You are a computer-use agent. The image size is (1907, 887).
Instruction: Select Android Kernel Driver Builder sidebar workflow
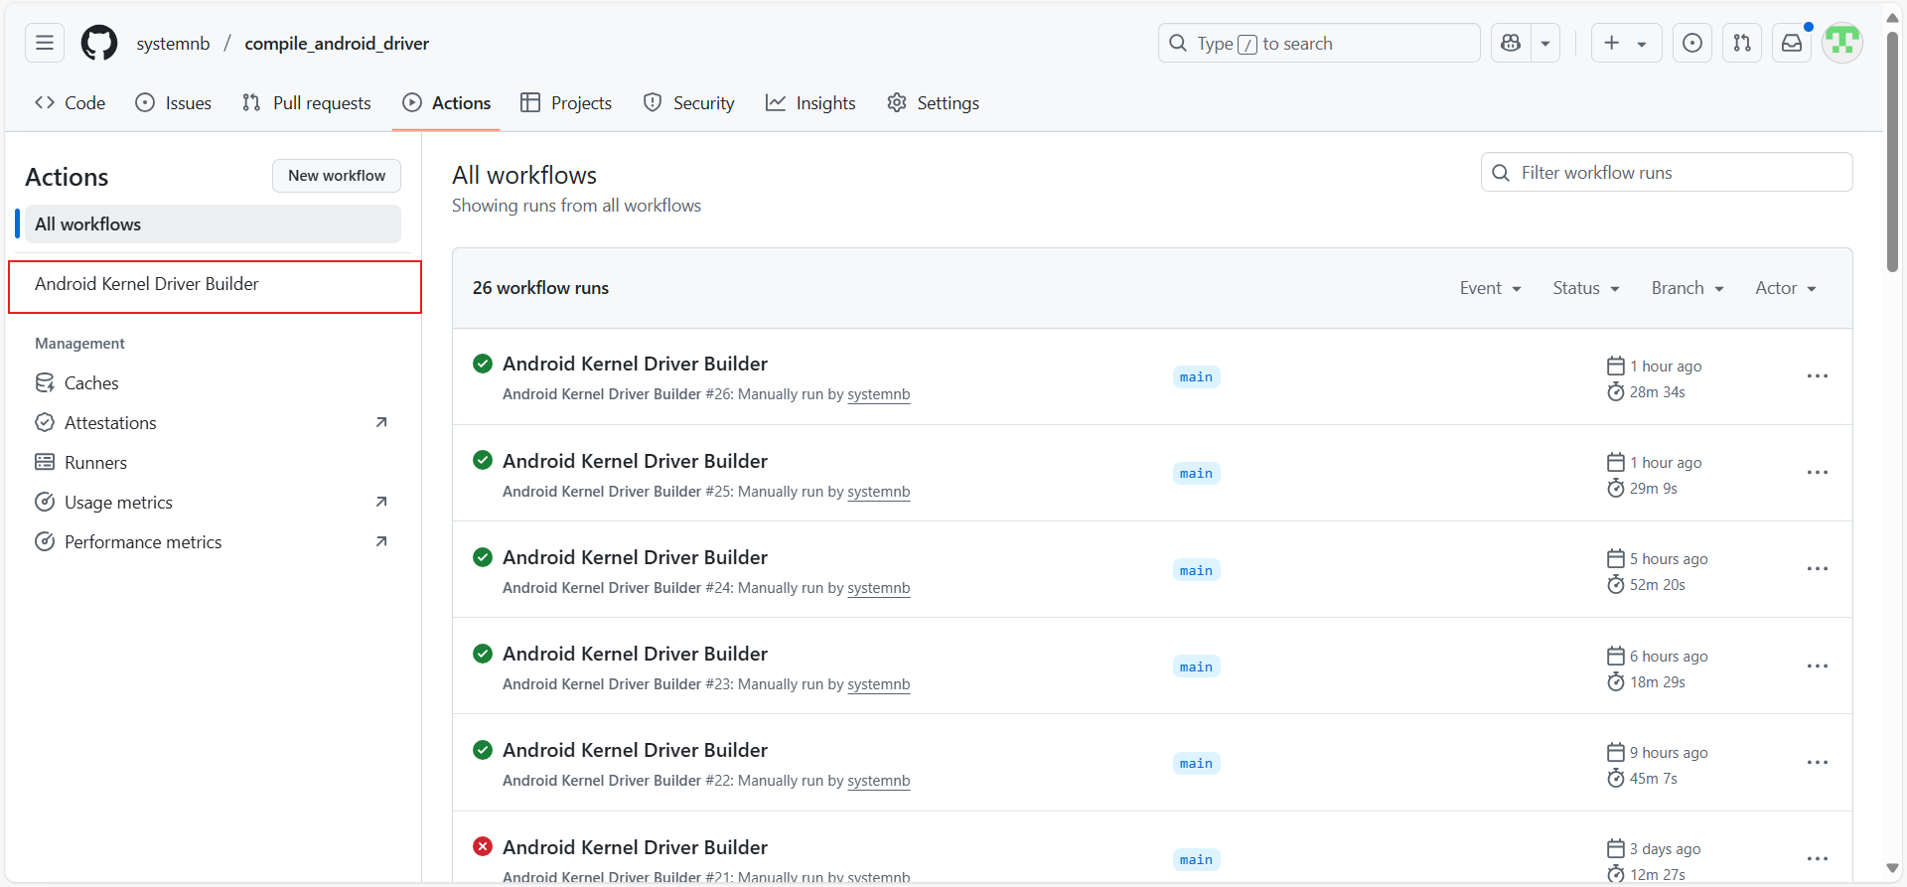tap(215, 284)
